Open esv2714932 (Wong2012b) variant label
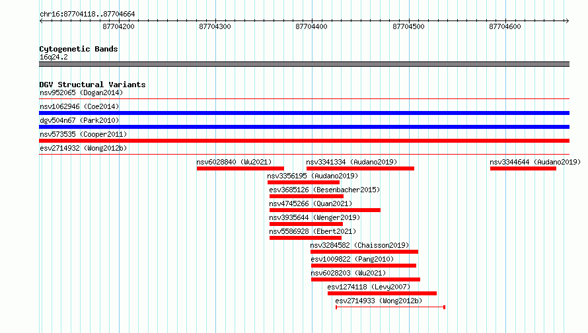588x333 pixels. (83, 148)
